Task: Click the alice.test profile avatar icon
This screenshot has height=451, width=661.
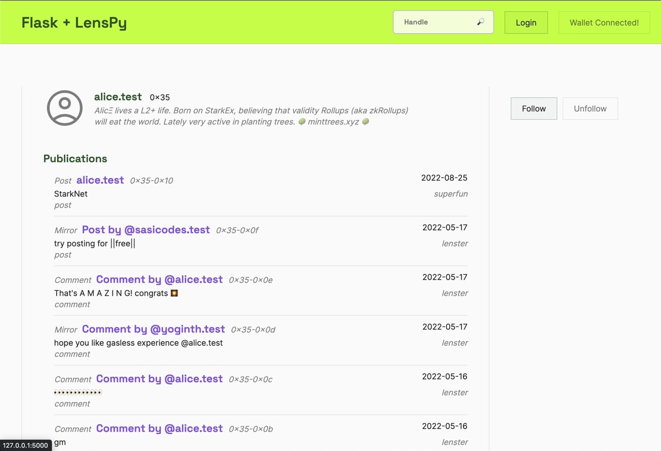Action: [x=65, y=108]
